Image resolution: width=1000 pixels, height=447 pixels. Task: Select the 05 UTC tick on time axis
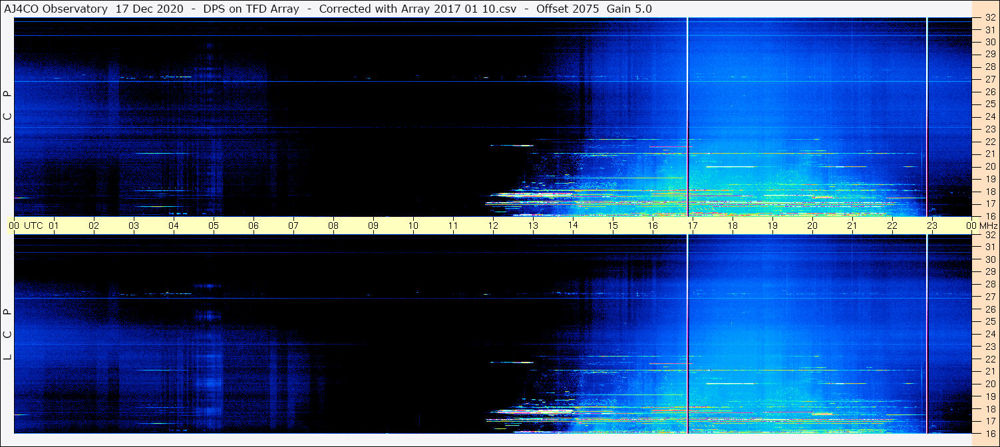[214, 225]
